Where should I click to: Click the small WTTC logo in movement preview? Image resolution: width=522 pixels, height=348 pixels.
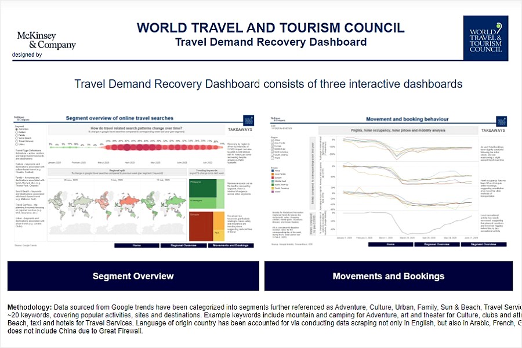coord(501,121)
